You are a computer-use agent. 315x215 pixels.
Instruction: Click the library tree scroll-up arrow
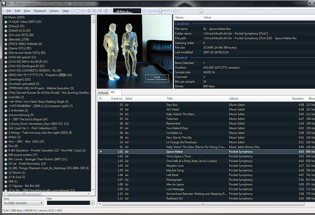(x=93, y=17)
